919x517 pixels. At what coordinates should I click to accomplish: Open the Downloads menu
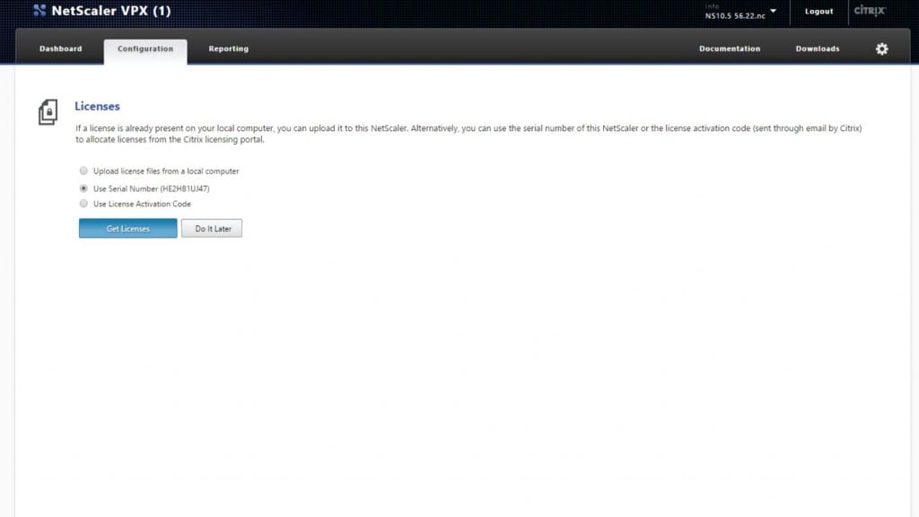point(817,48)
